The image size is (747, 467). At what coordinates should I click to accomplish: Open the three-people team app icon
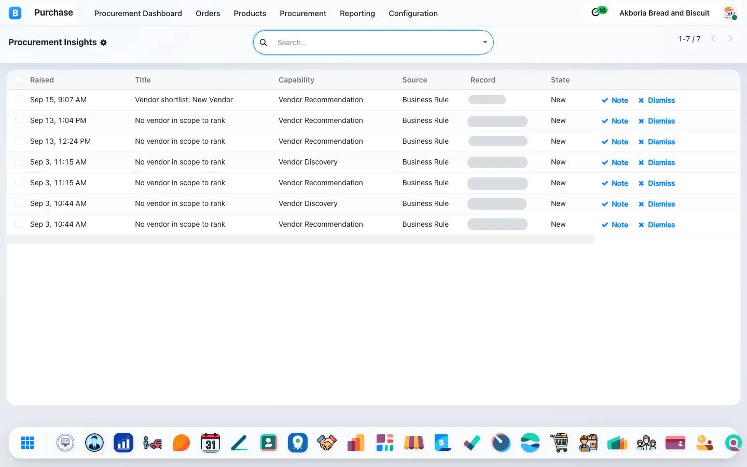click(646, 443)
